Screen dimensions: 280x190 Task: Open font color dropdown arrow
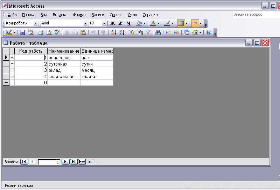click(159, 23)
